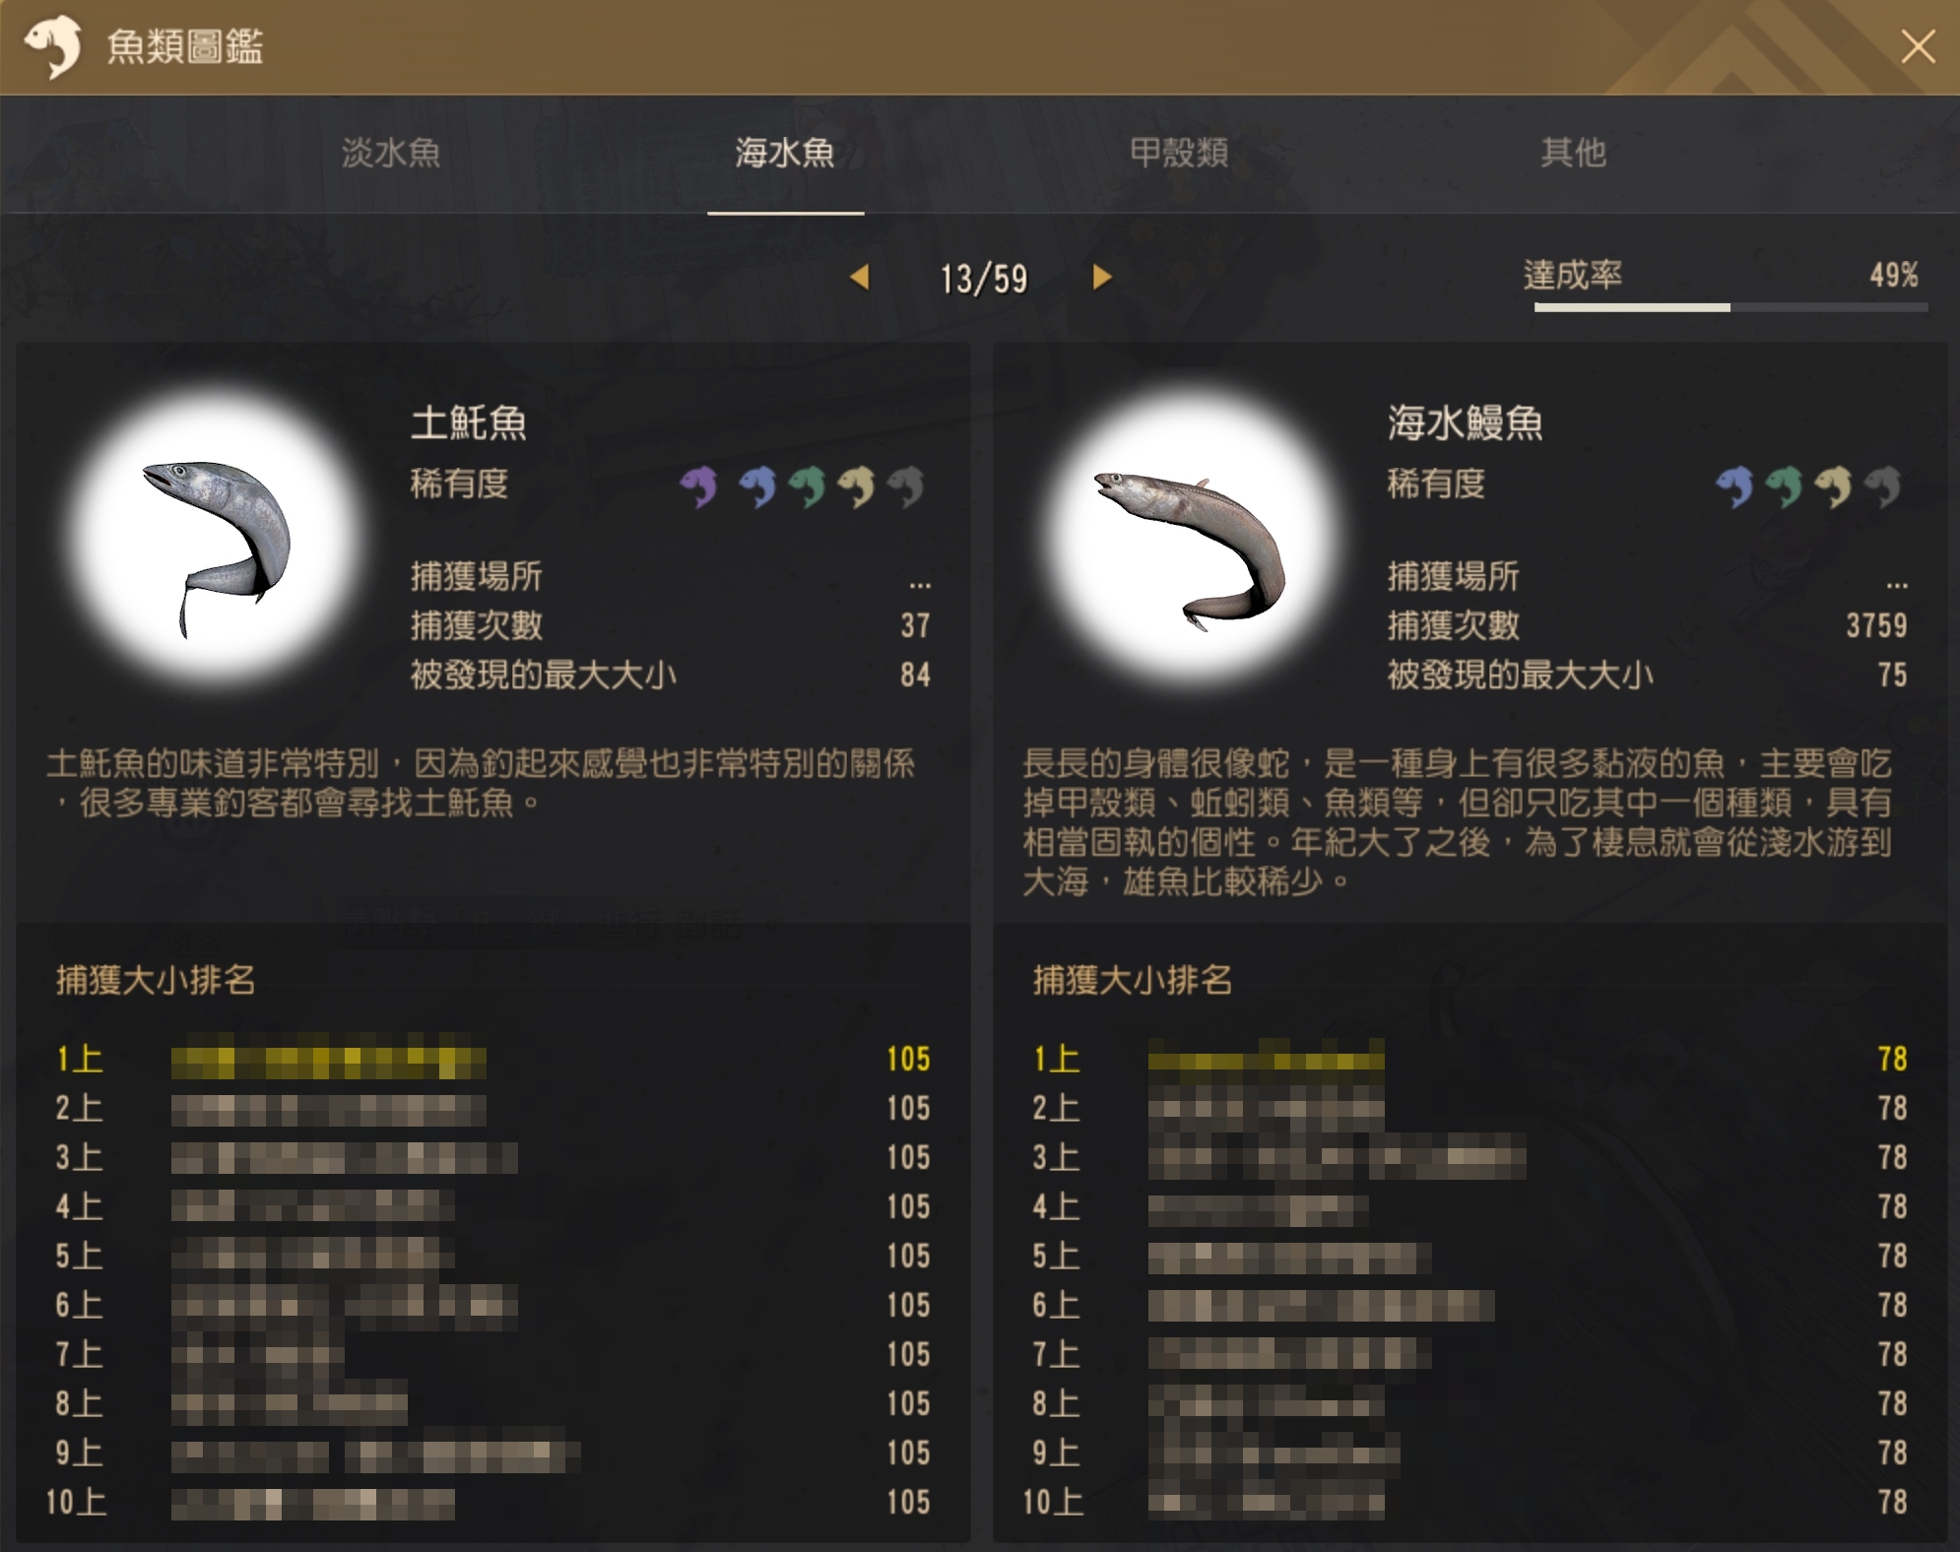Click the first rank entry for 海水鰻魚
Screen dimensions: 1960x1552
pos(1470,1061)
